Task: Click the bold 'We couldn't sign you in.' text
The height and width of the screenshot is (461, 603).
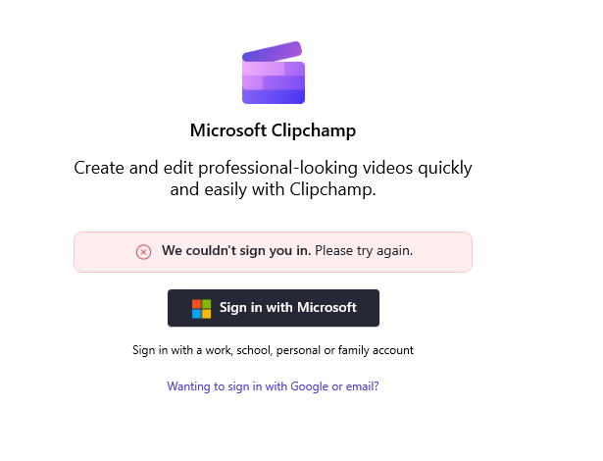Action: 236,251
